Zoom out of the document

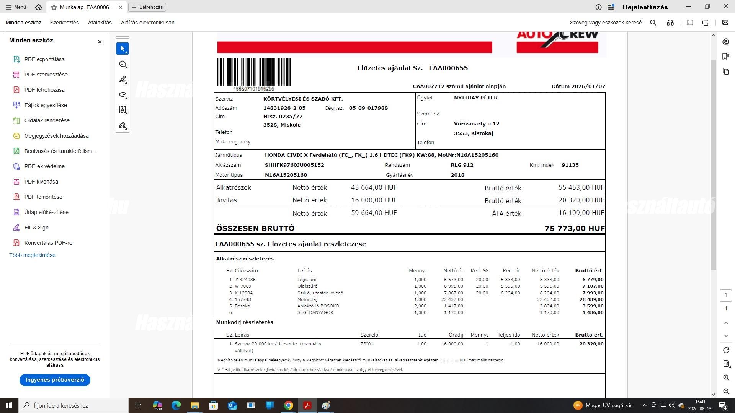[x=726, y=391]
